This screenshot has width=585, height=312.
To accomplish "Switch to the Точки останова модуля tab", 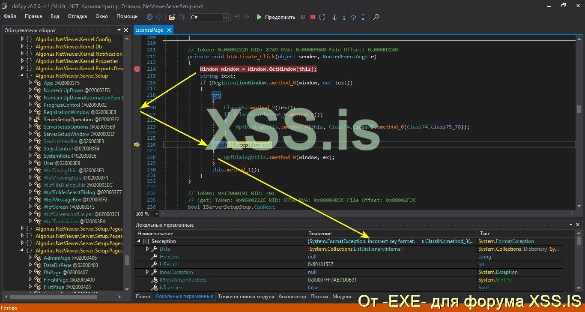I will pos(246,297).
